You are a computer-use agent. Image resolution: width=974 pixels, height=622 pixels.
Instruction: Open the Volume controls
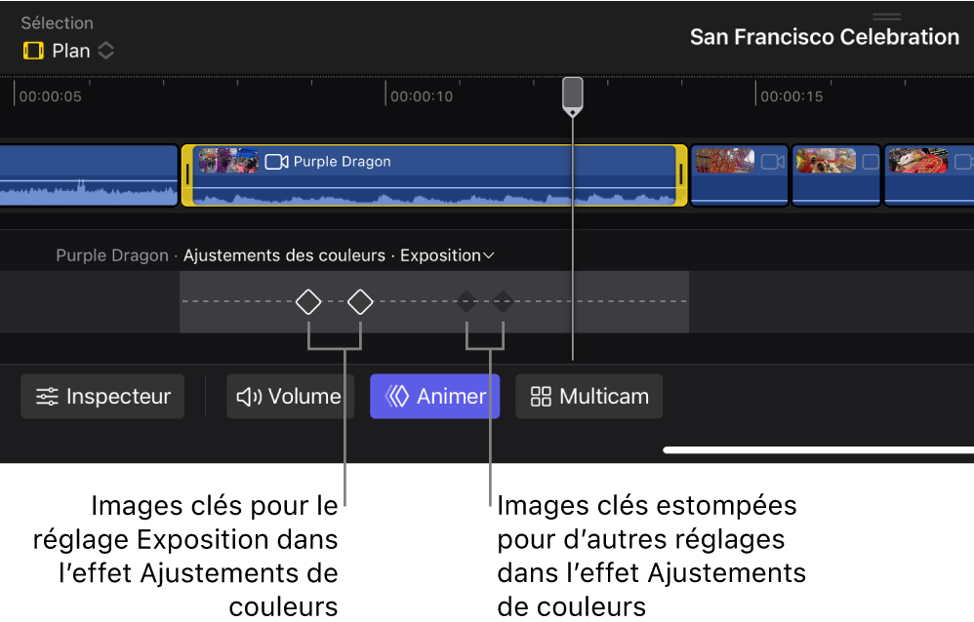coord(290,396)
